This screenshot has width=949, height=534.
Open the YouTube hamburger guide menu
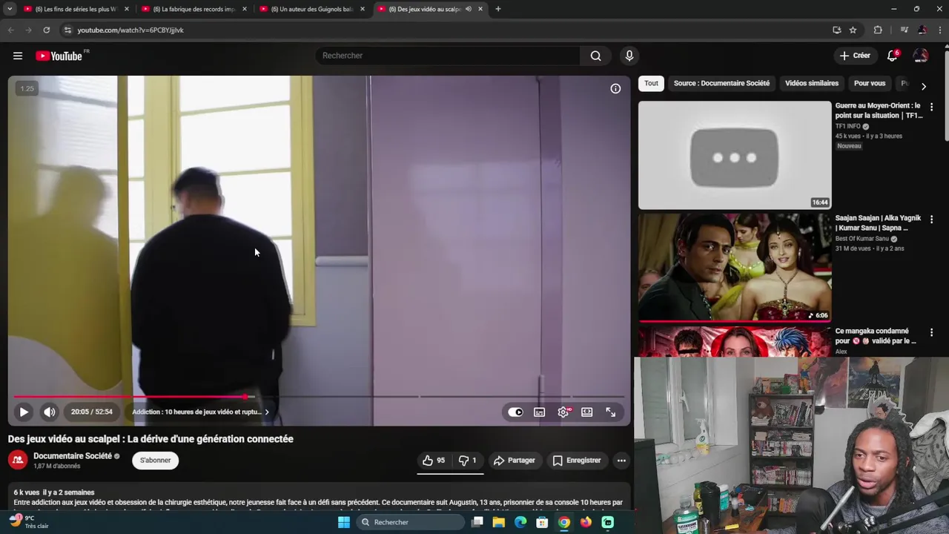18,56
